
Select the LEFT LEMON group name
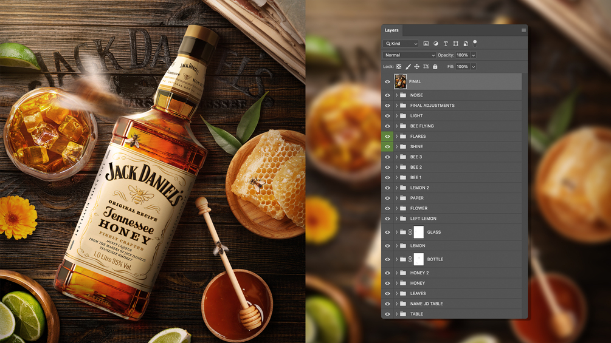coord(423,219)
